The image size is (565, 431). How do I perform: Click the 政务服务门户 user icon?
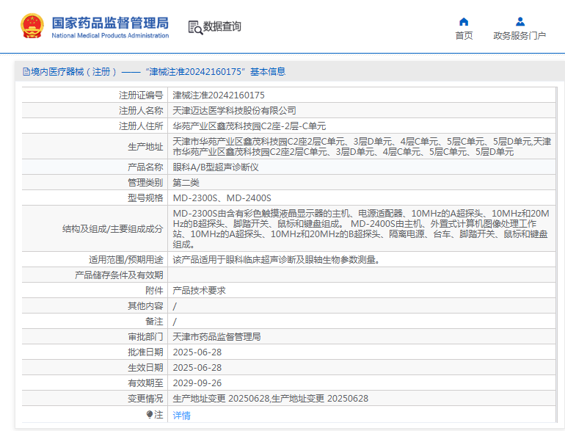pyautogui.click(x=520, y=21)
